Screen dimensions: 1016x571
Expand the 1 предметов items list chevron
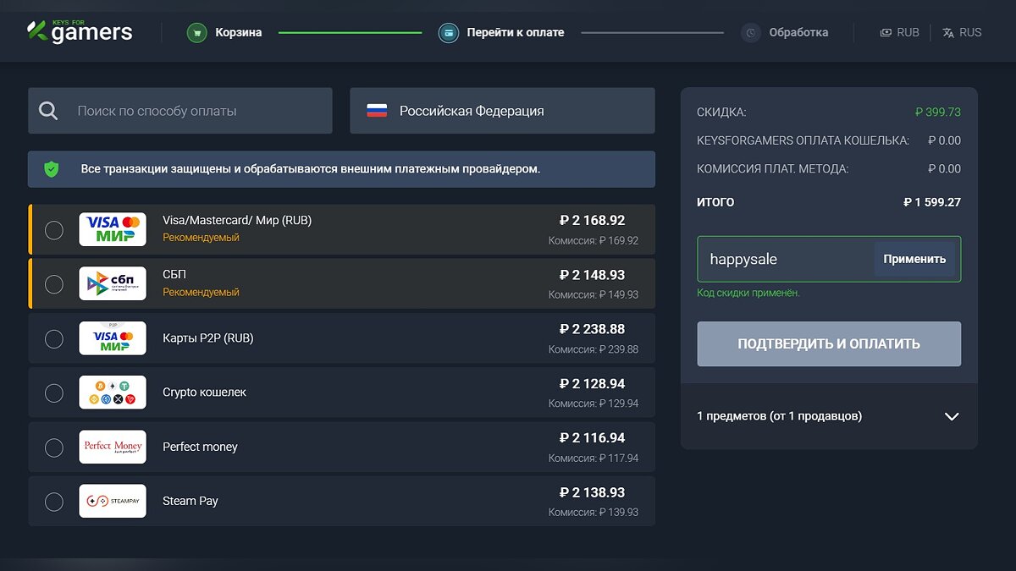click(x=952, y=416)
